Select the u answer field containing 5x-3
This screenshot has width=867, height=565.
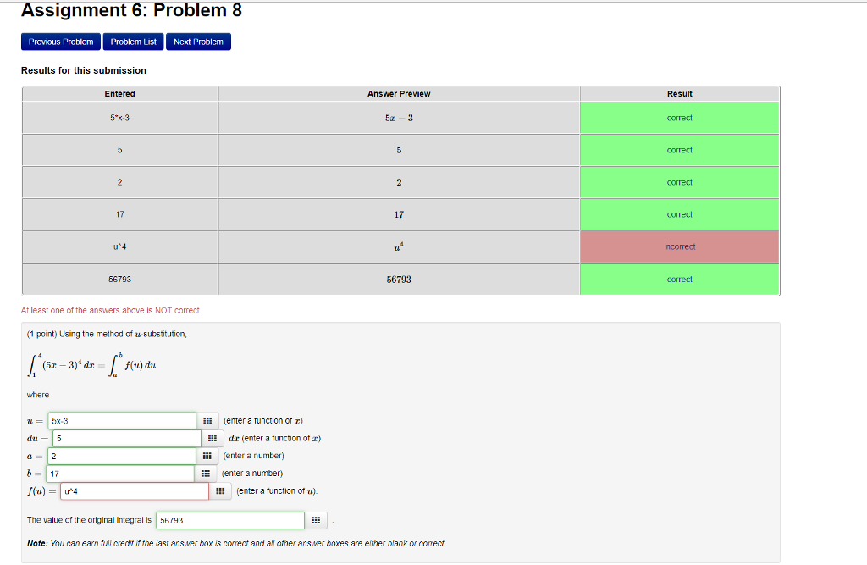point(121,420)
